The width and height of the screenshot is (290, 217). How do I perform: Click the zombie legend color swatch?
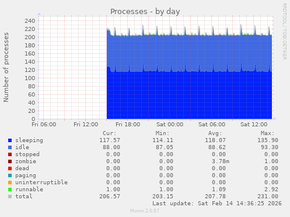[10, 161]
